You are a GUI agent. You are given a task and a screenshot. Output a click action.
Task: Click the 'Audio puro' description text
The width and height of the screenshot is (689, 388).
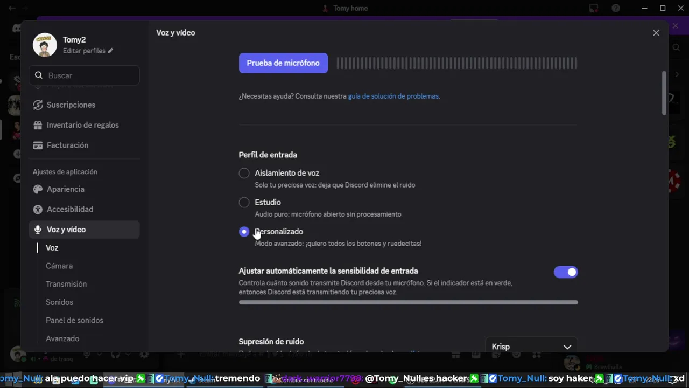328,214
